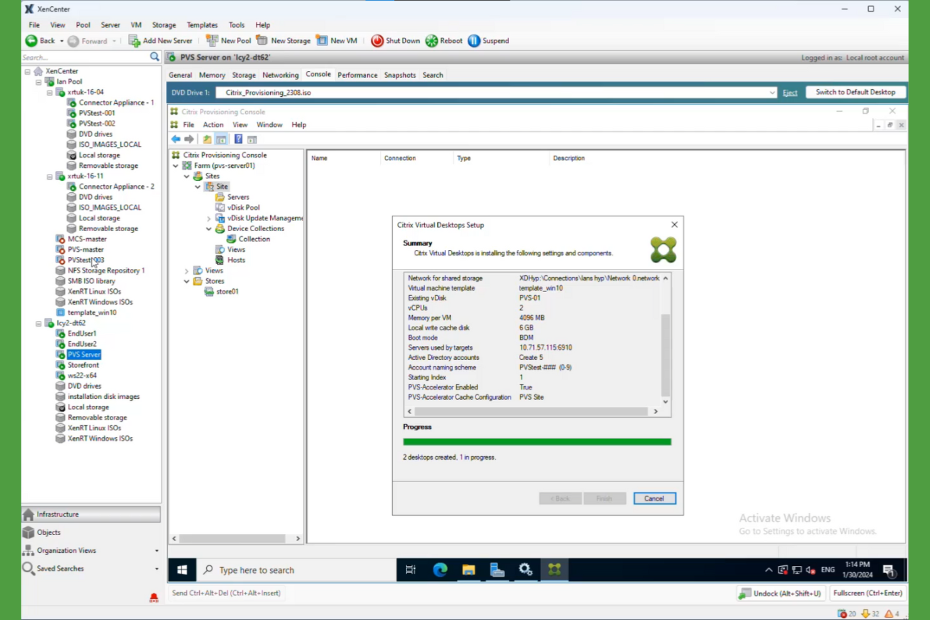Screen dimensions: 930x620
Task: Click the Fullscreen (Ctrl+Enter) button
Action: [867, 593]
